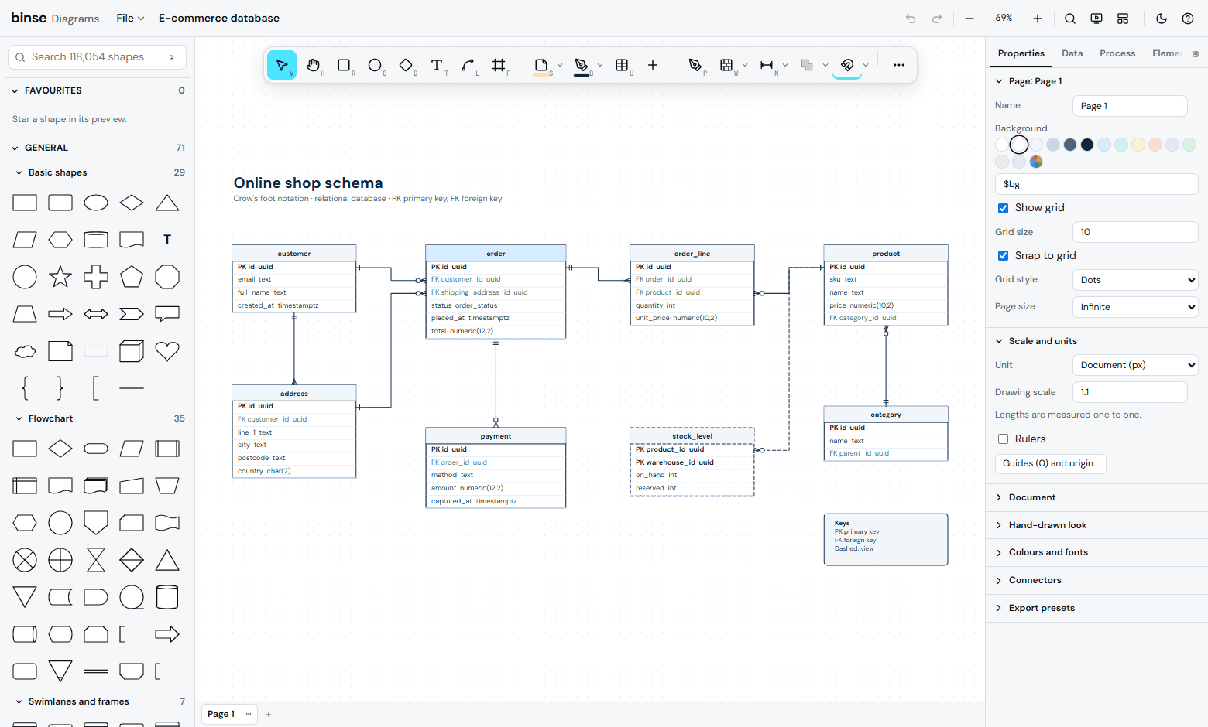Collapse the Basic shapes group
The height and width of the screenshot is (727, 1208).
point(99,172)
